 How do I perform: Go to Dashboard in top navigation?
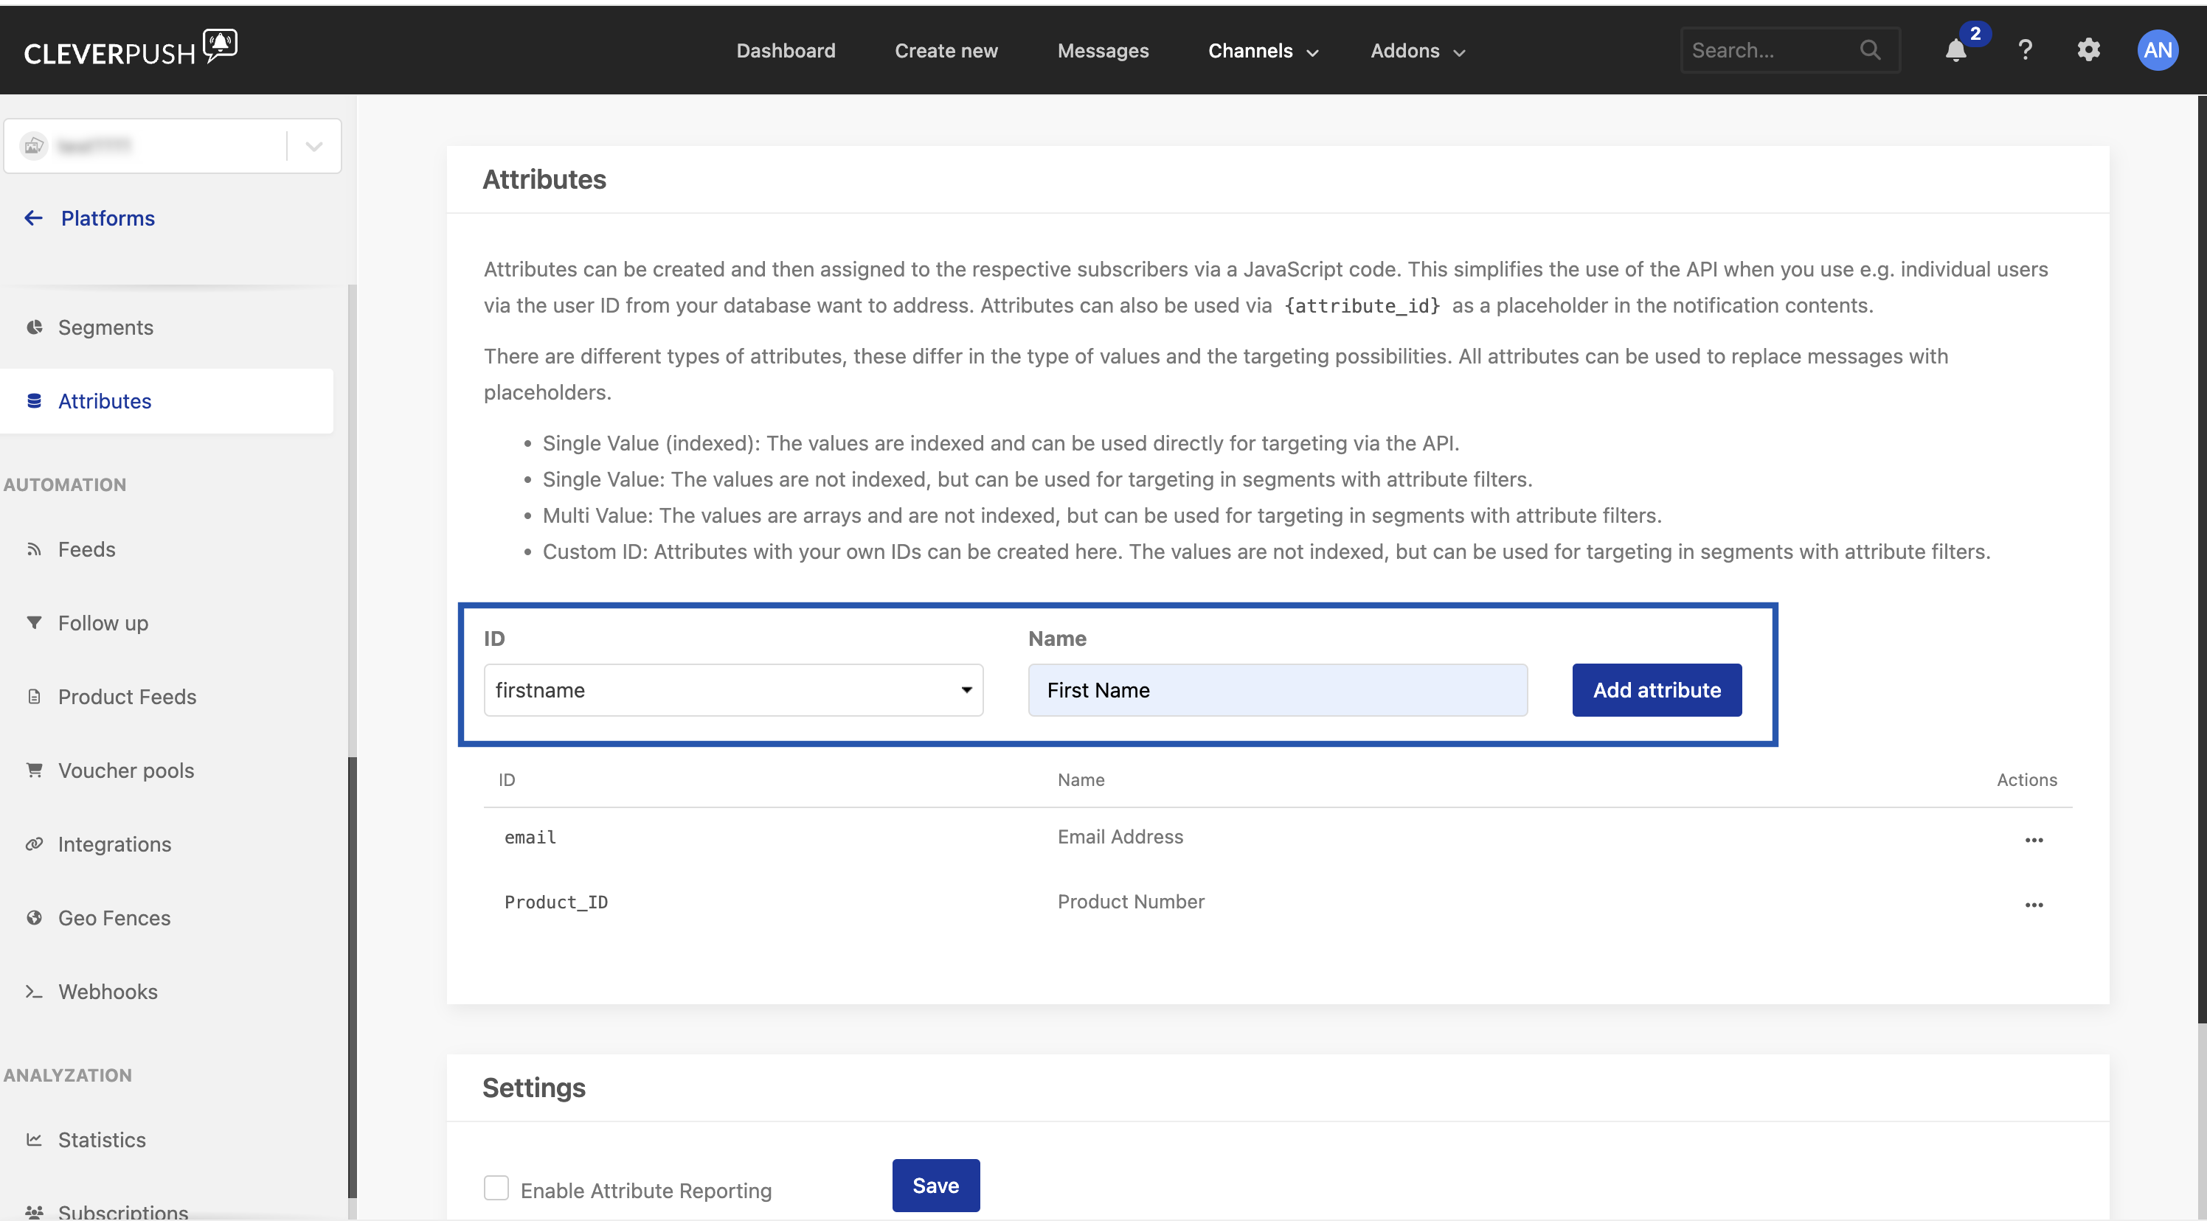point(786,52)
